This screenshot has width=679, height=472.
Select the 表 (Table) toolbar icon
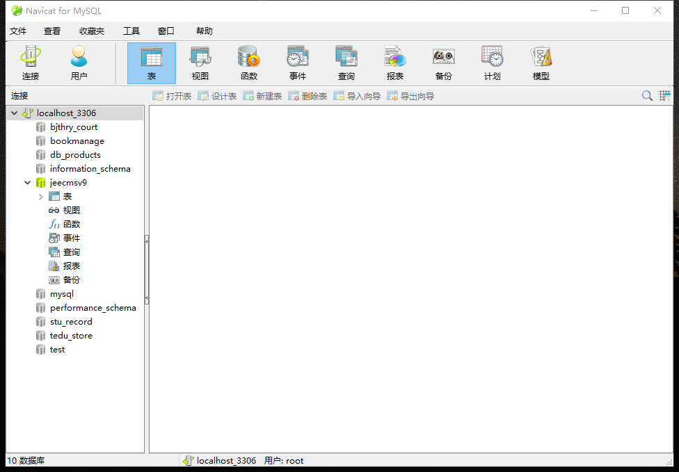[x=152, y=63]
